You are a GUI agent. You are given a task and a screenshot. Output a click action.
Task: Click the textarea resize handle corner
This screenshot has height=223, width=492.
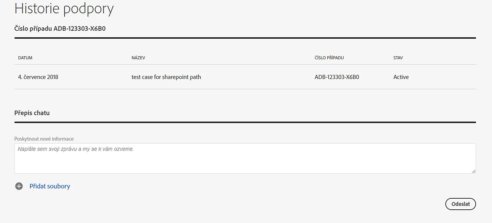click(x=473, y=171)
